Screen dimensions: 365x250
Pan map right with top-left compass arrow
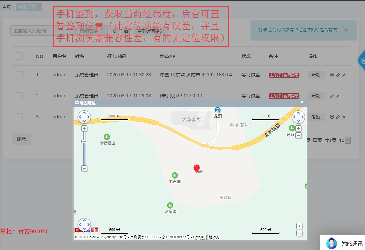[89, 117]
